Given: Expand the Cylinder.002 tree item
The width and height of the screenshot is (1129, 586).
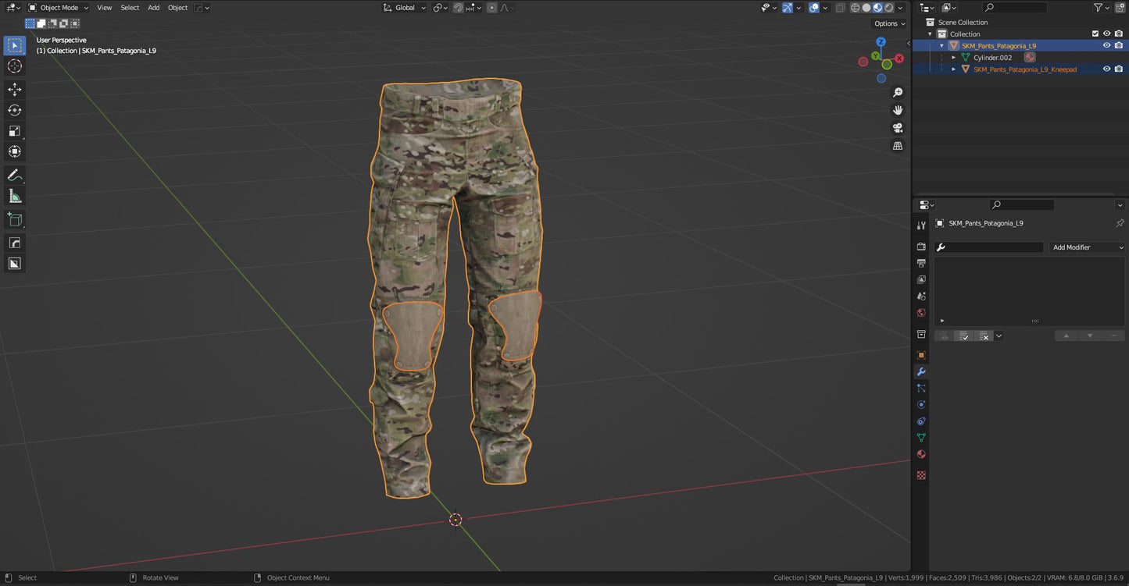Looking at the screenshot, I should click(953, 58).
